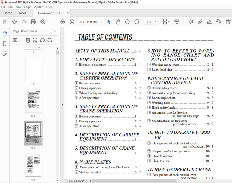Add a comment sticky note
The width and height of the screenshot is (232, 183).
pyautogui.click(x=190, y=22)
